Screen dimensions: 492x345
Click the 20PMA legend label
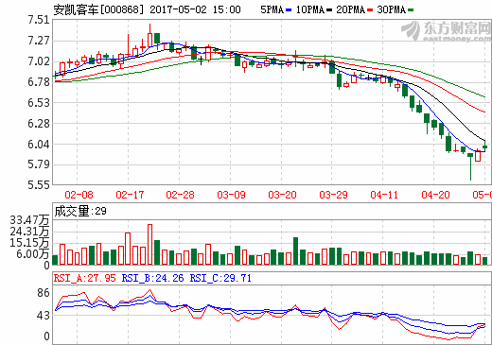350,9
